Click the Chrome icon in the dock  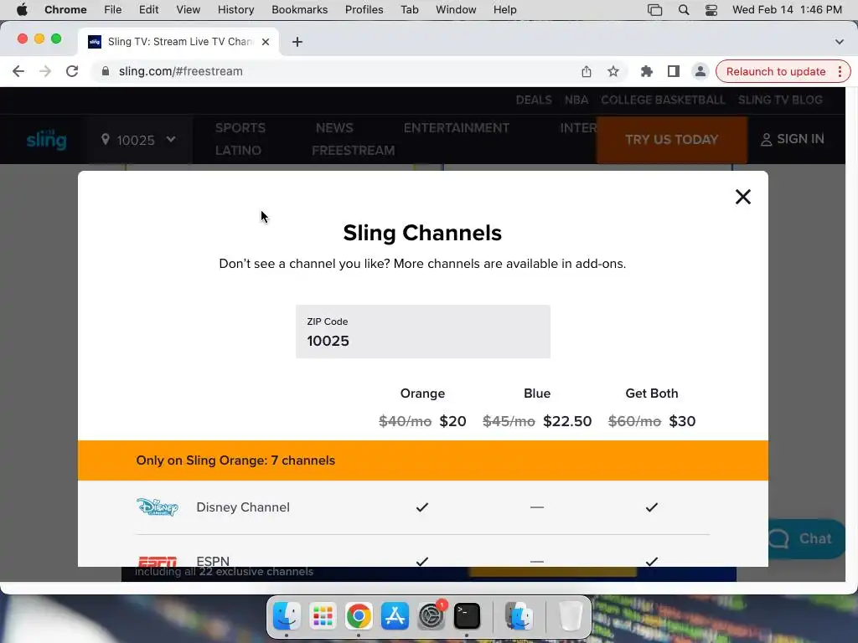tap(359, 616)
